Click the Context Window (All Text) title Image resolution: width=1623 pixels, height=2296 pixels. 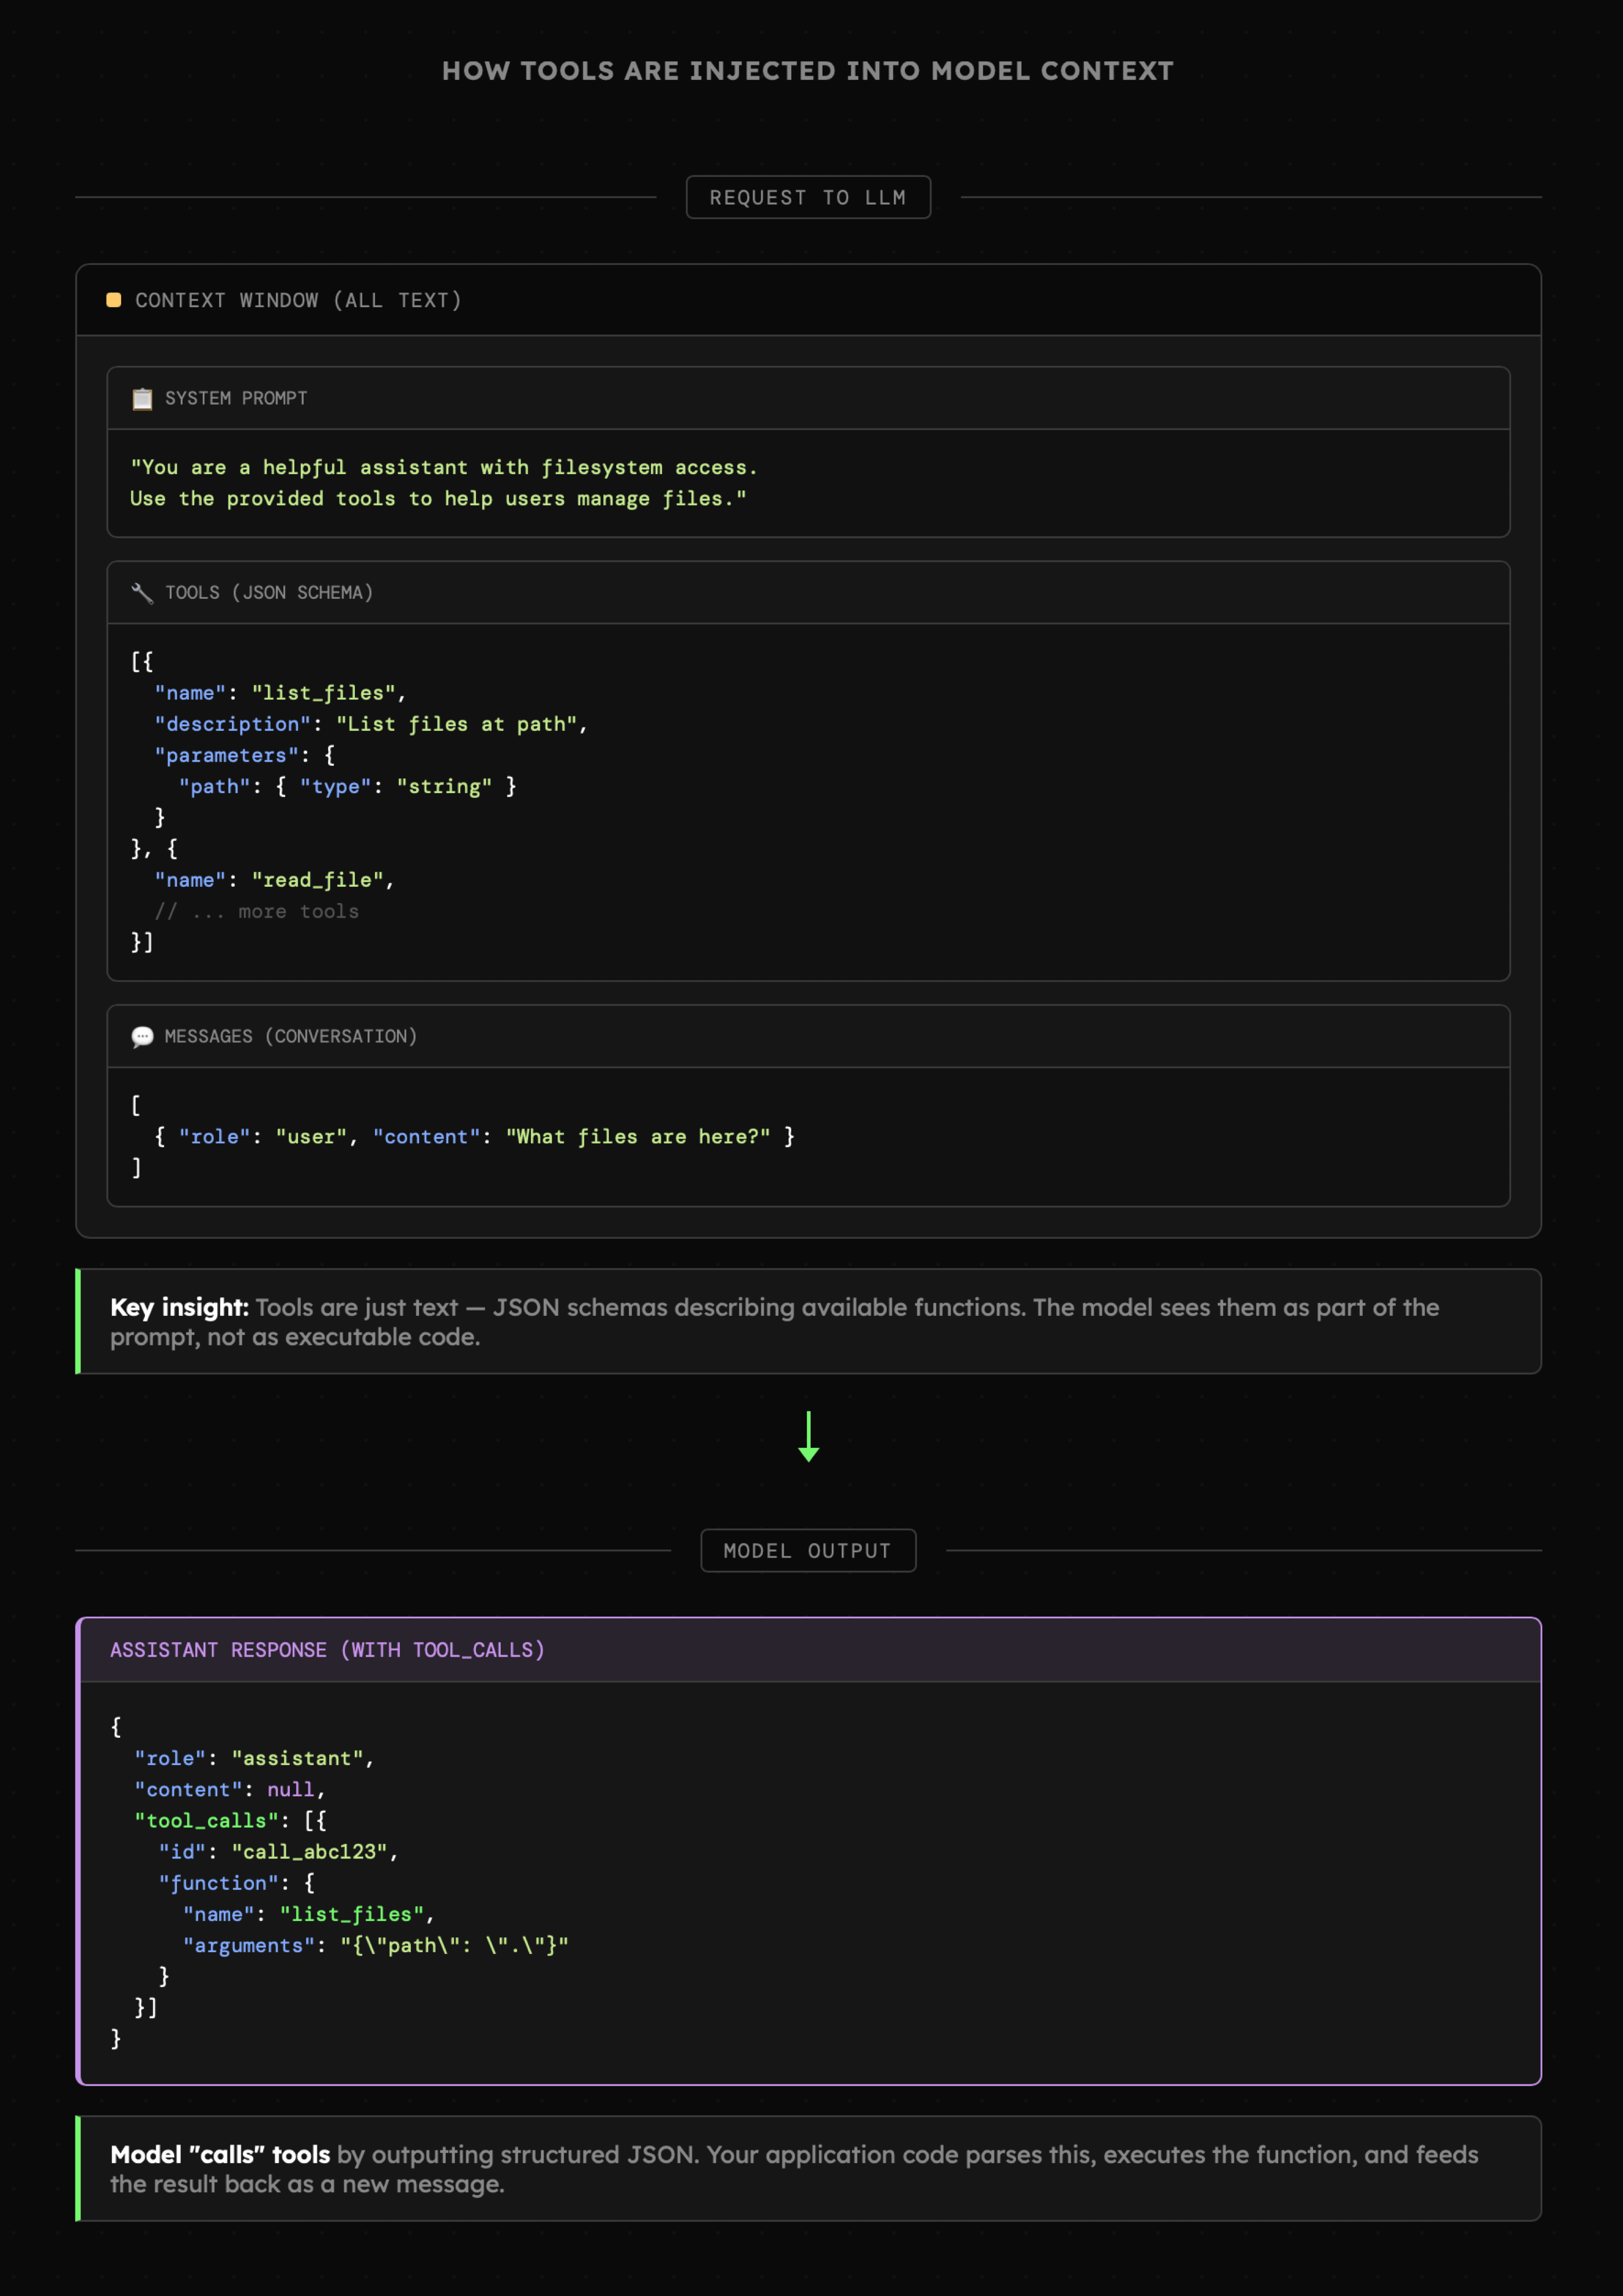click(298, 300)
